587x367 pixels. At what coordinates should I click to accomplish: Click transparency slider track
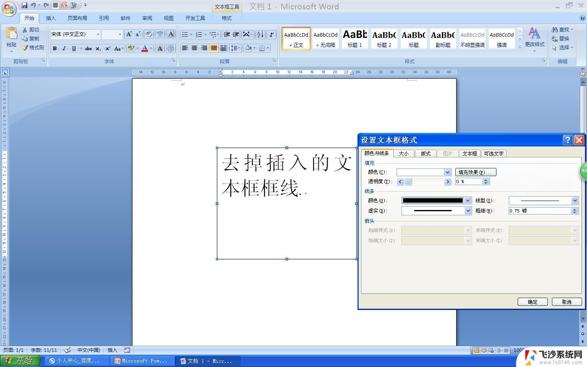pyautogui.click(x=424, y=182)
